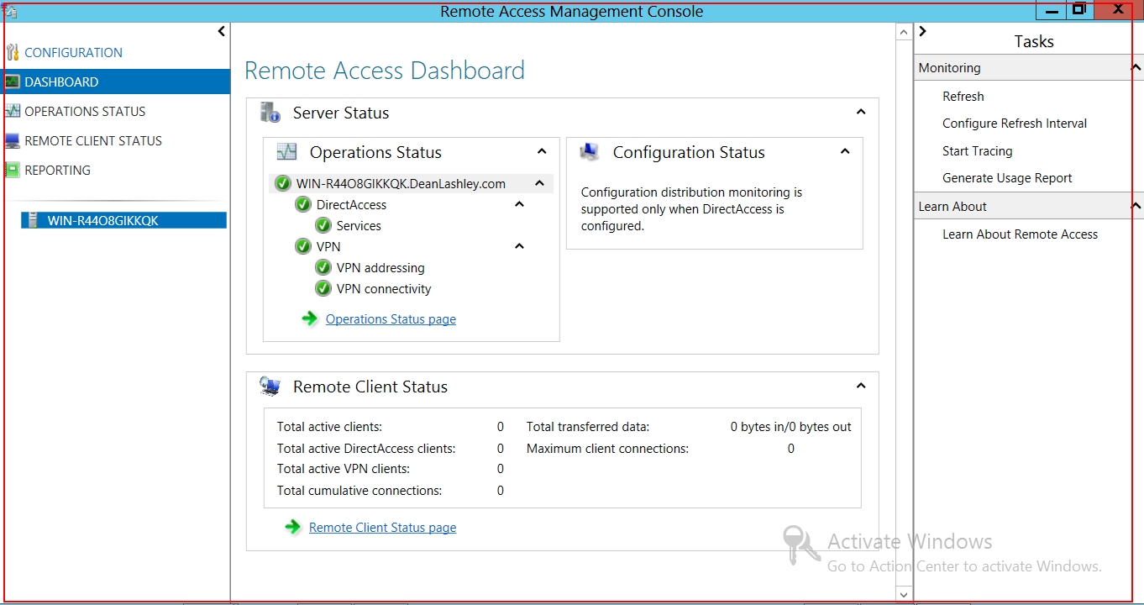Viewport: 1144px width, 605px height.
Task: Click the dashboard scrollbar down arrow
Action: (x=904, y=594)
